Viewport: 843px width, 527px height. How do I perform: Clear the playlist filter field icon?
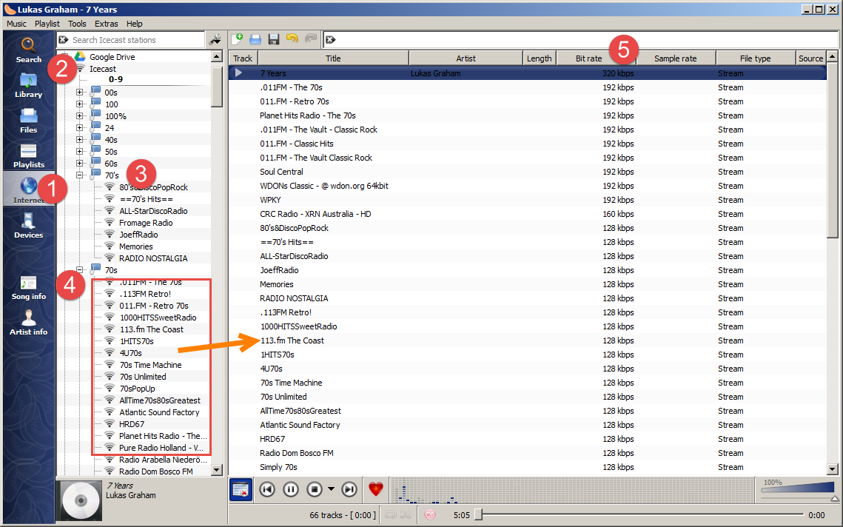pyautogui.click(x=331, y=40)
